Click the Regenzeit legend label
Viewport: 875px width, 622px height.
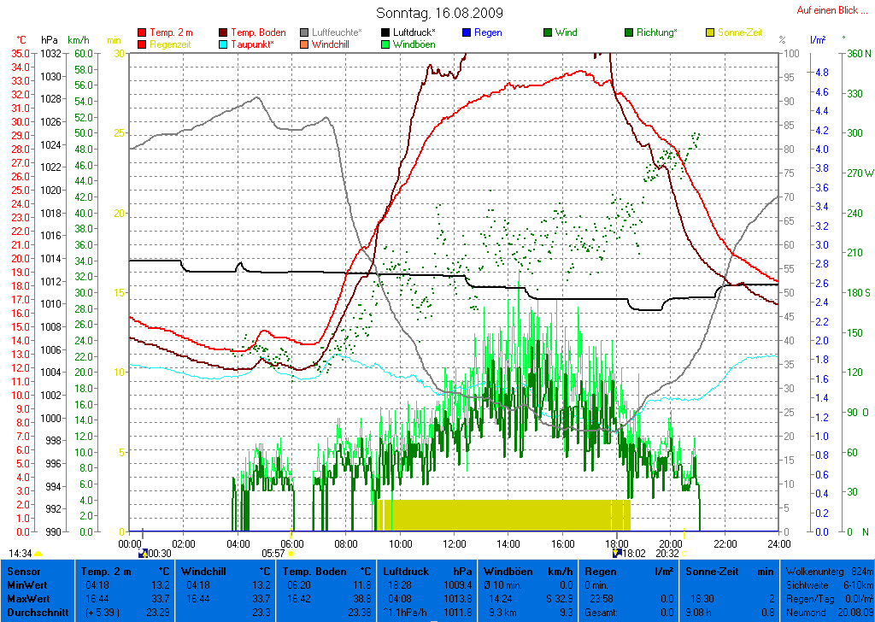[x=171, y=44]
